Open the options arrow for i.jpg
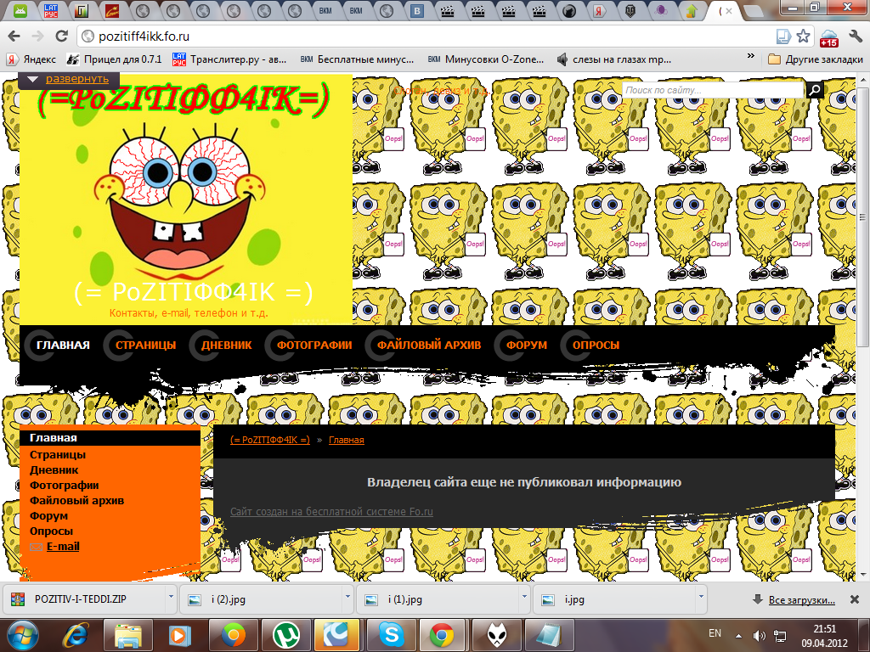This screenshot has height=652, width=870. click(701, 597)
